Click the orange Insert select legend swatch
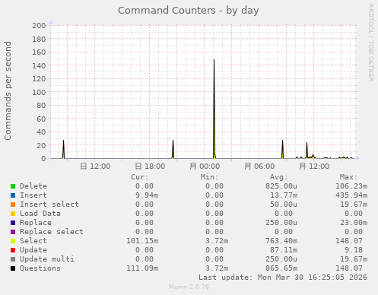378x295 pixels. [x=13, y=205]
